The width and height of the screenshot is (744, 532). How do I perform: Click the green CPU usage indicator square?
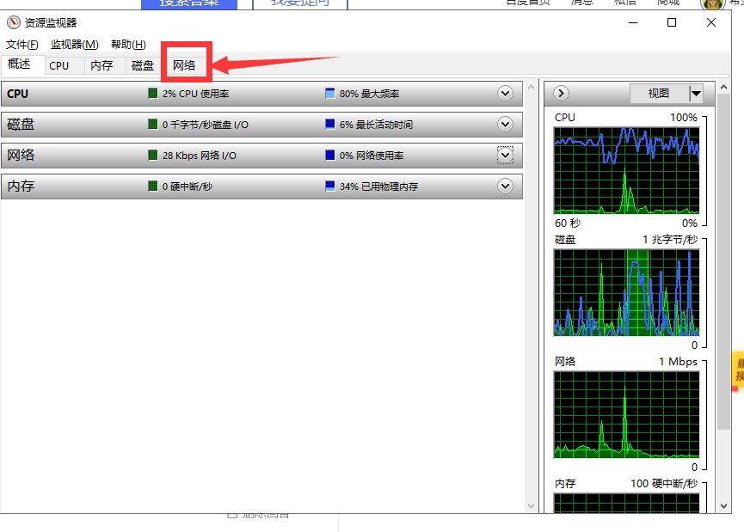153,94
